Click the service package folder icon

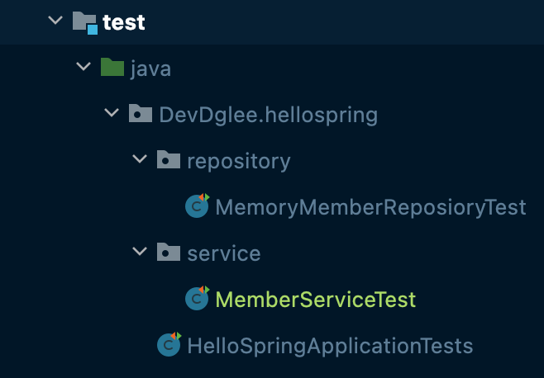coord(169,253)
